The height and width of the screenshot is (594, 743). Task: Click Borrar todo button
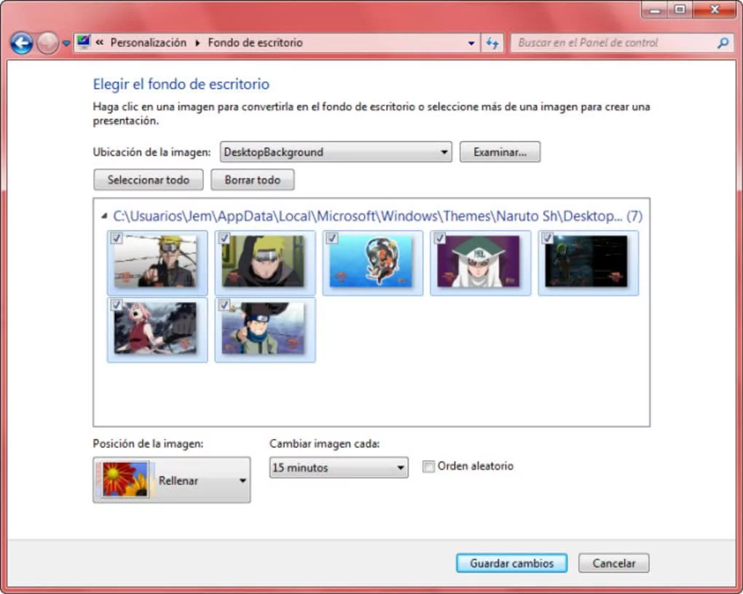[x=253, y=180]
